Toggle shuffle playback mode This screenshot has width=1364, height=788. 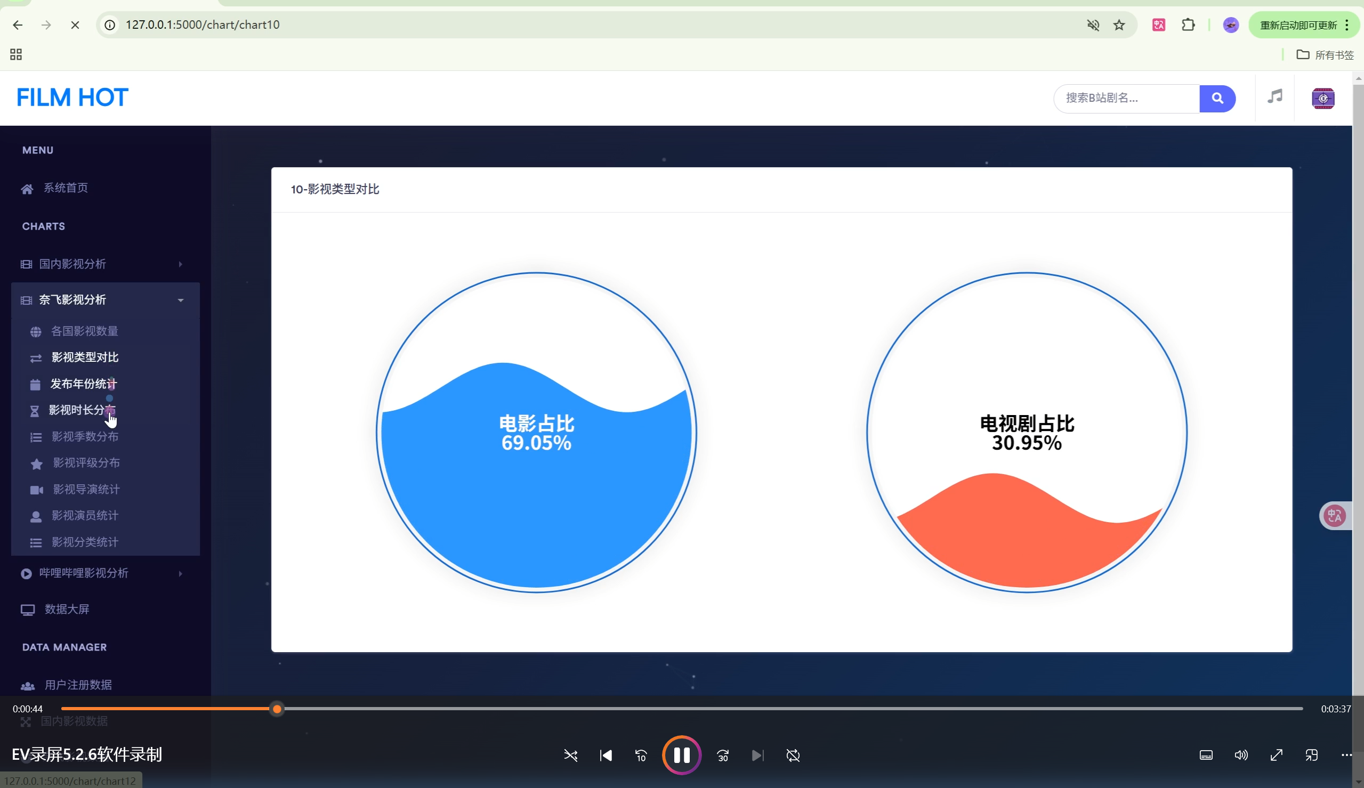point(570,755)
